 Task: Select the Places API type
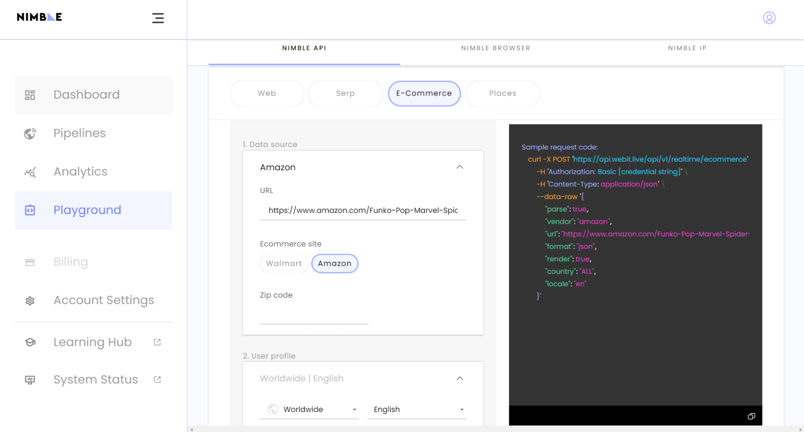pos(502,93)
